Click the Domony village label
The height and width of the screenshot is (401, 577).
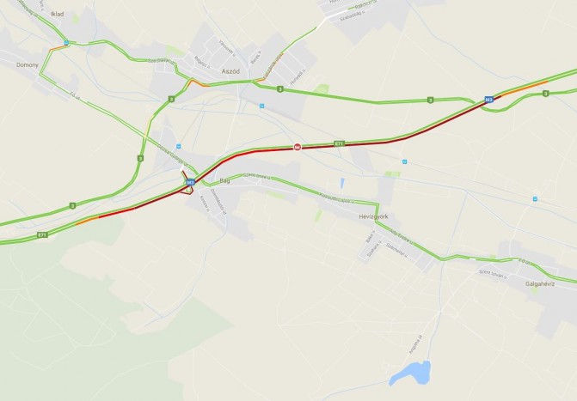[x=28, y=64]
